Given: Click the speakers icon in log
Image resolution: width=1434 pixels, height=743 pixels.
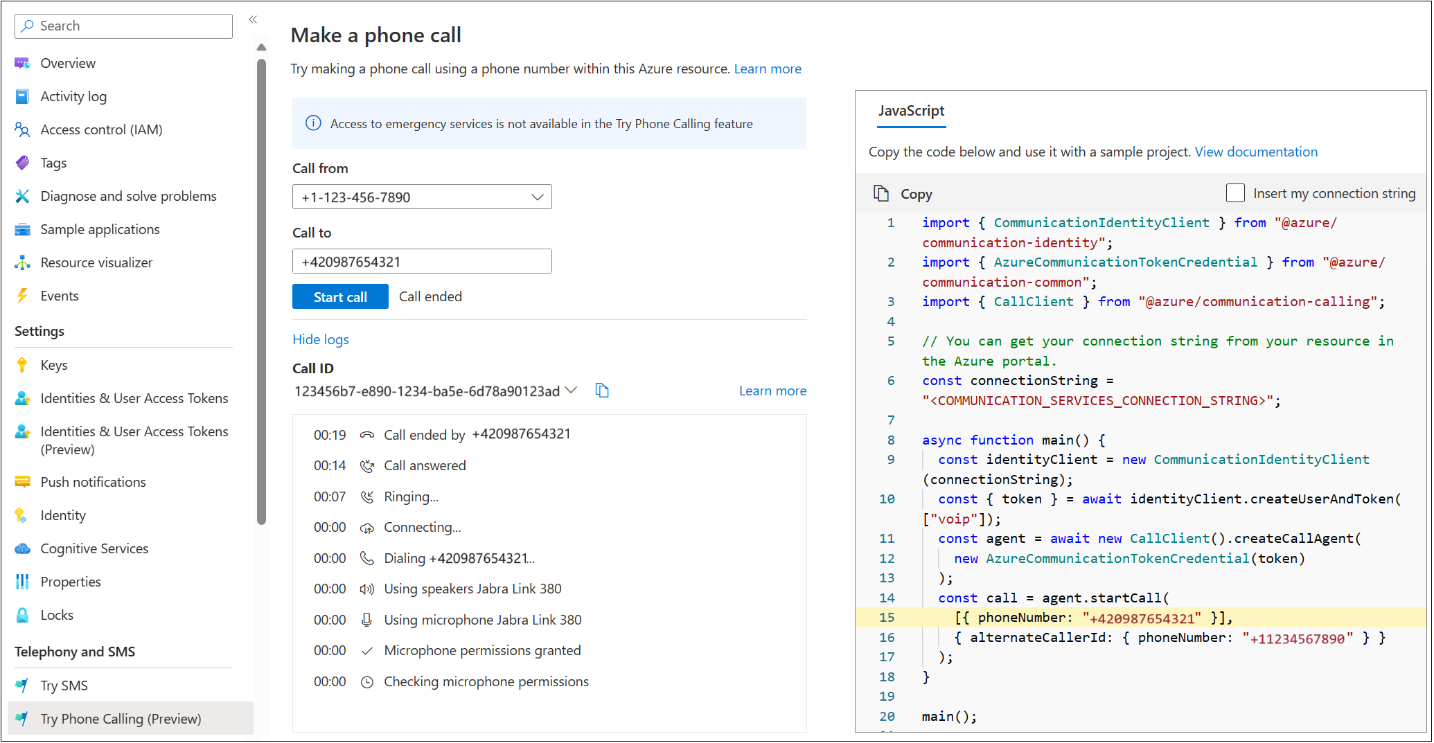Looking at the screenshot, I should click(x=367, y=589).
